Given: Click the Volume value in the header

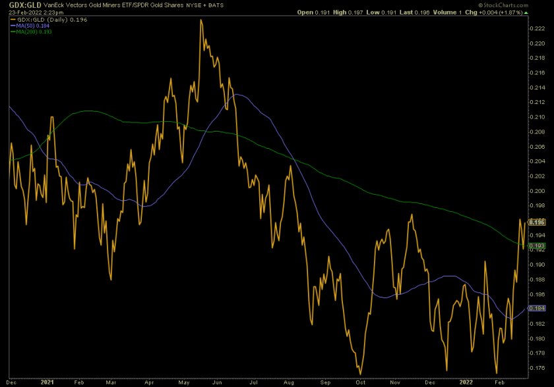Looking at the screenshot, I should click(x=460, y=13).
